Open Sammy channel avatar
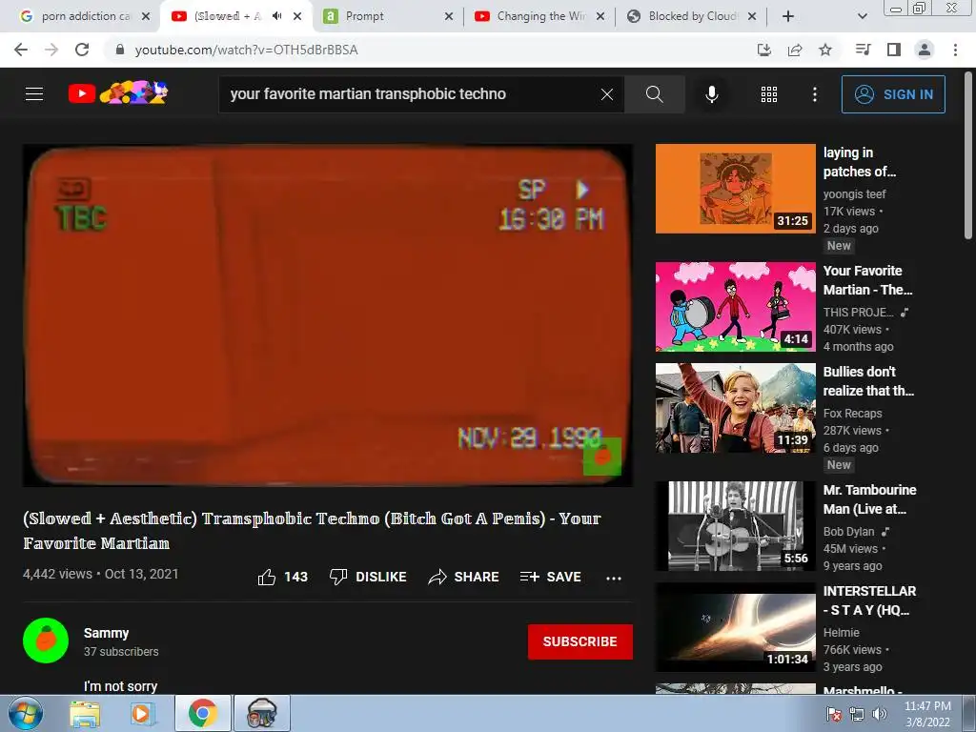Screen dimensions: 976x732 coord(46,640)
